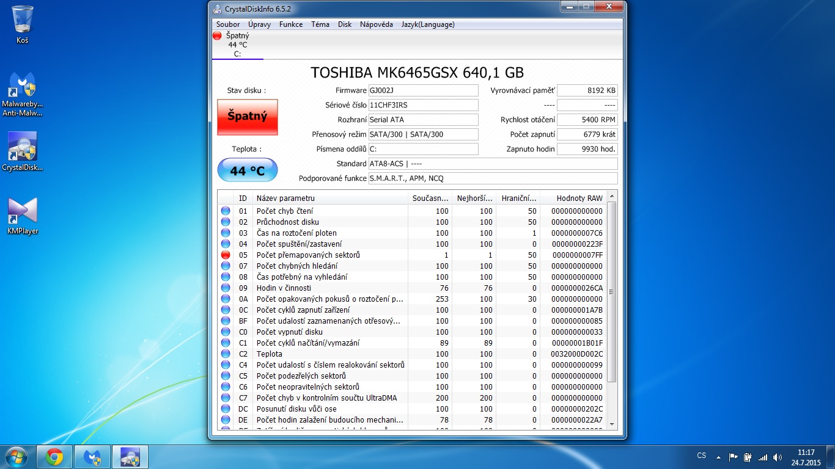The width and height of the screenshot is (835, 469).
Task: Click the attribute list vertical scrollbar
Action: tap(611, 292)
